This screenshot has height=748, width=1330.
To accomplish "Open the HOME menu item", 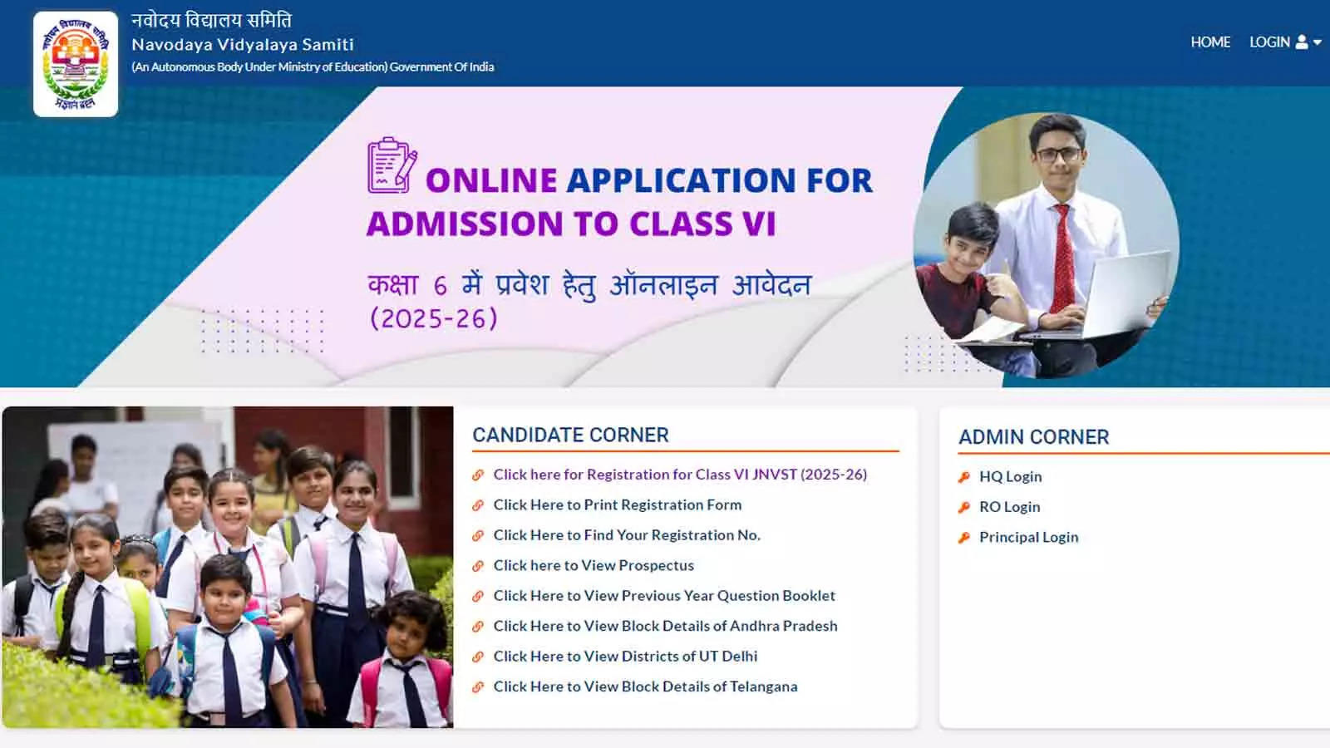I will tap(1209, 42).
